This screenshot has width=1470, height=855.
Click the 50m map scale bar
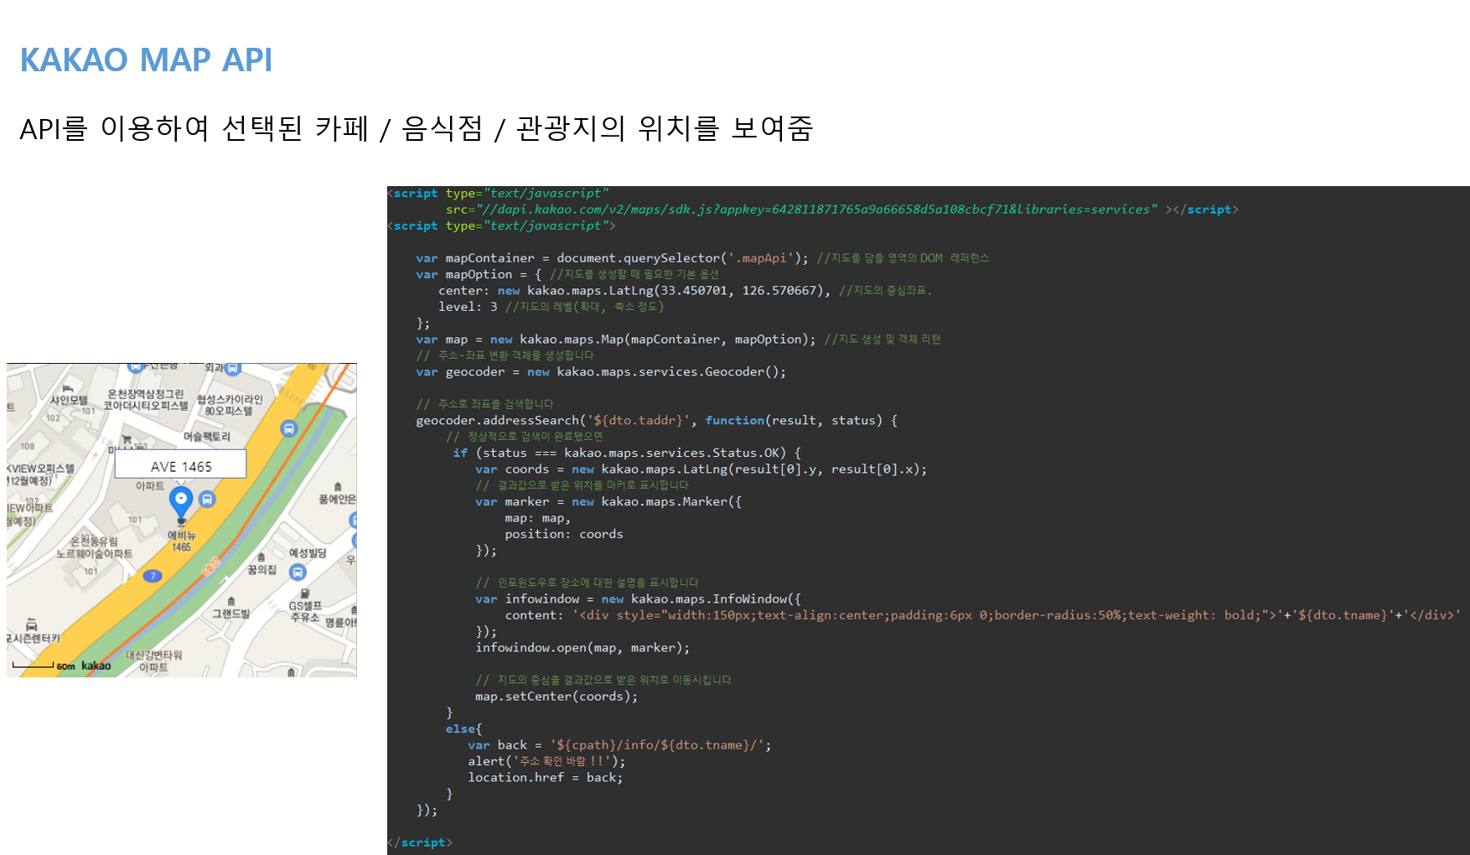35,666
